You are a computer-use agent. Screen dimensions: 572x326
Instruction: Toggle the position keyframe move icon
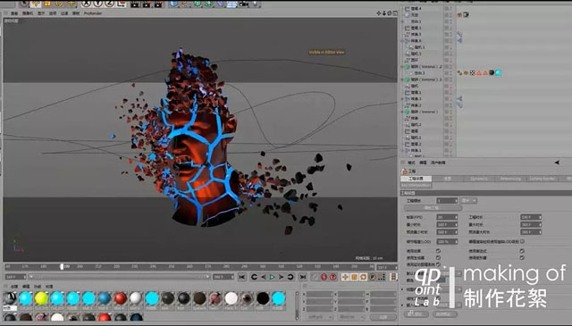(345, 277)
